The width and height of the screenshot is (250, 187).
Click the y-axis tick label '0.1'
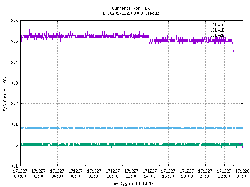pyautogui.click(x=14, y=124)
